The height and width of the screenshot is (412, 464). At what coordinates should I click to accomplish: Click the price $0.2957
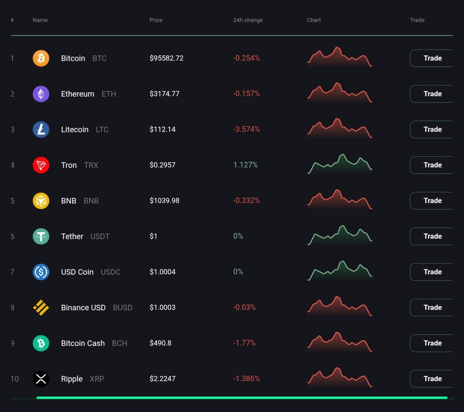pyautogui.click(x=162, y=165)
